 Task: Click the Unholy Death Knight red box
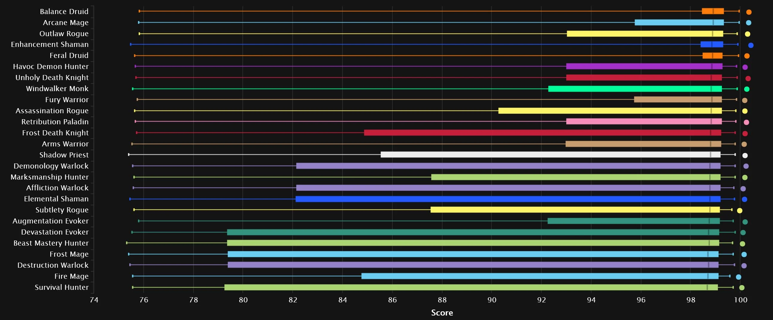pyautogui.click(x=644, y=78)
